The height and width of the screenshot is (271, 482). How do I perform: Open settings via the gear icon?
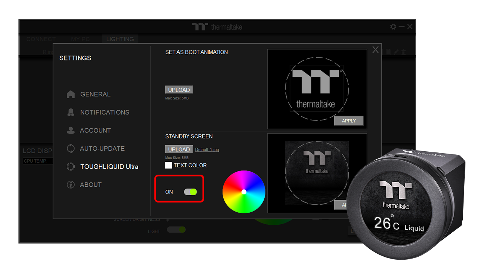pos(393,27)
